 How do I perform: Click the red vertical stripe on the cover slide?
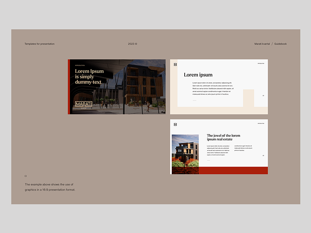pyautogui.click(x=68, y=87)
